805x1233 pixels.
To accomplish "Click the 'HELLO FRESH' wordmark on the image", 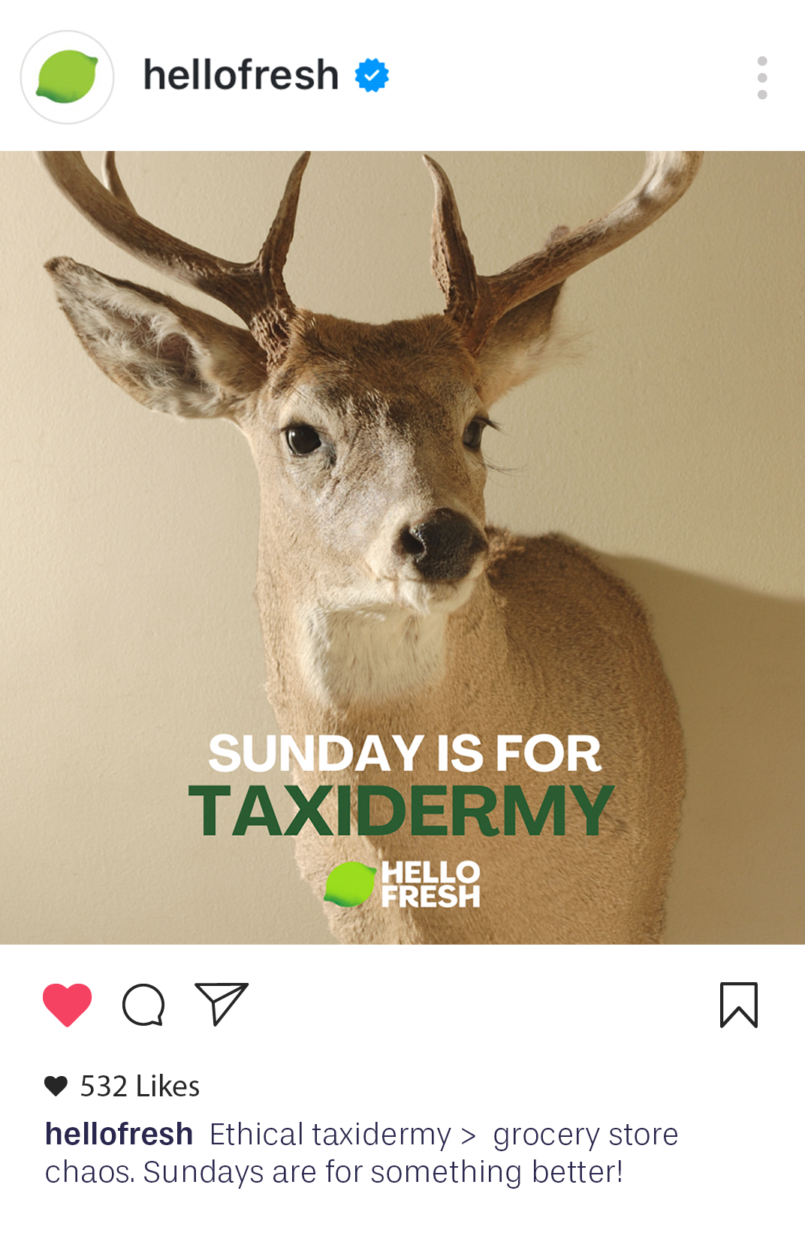I will pyautogui.click(x=430, y=884).
